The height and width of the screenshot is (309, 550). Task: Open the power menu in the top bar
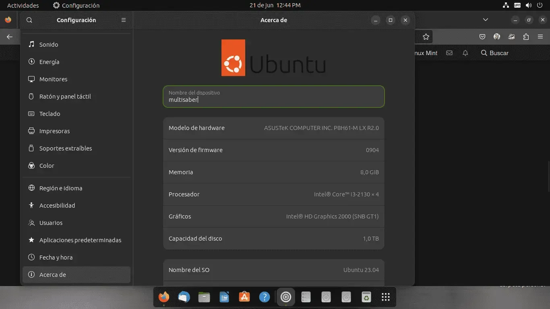(x=540, y=5)
